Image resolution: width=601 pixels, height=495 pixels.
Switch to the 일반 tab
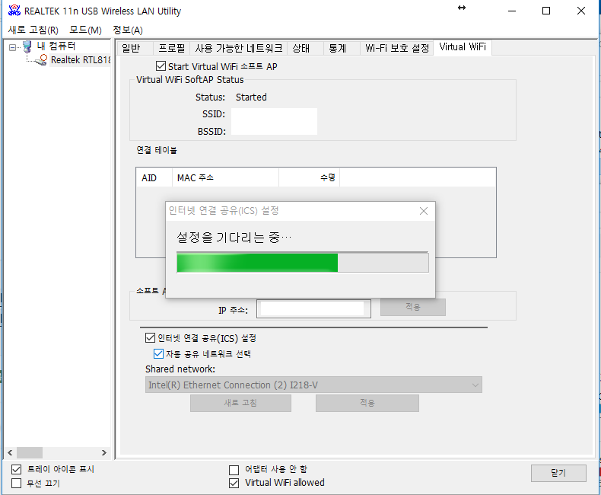[135, 48]
